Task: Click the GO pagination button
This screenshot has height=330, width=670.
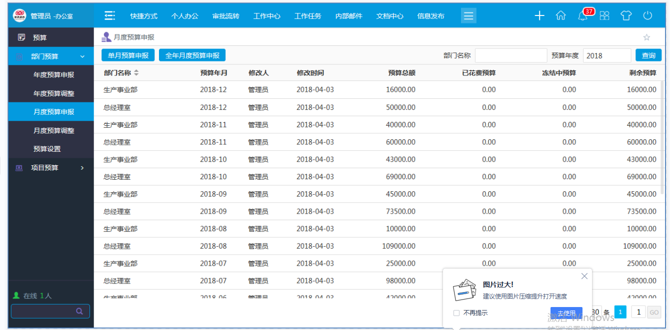Action: (654, 313)
